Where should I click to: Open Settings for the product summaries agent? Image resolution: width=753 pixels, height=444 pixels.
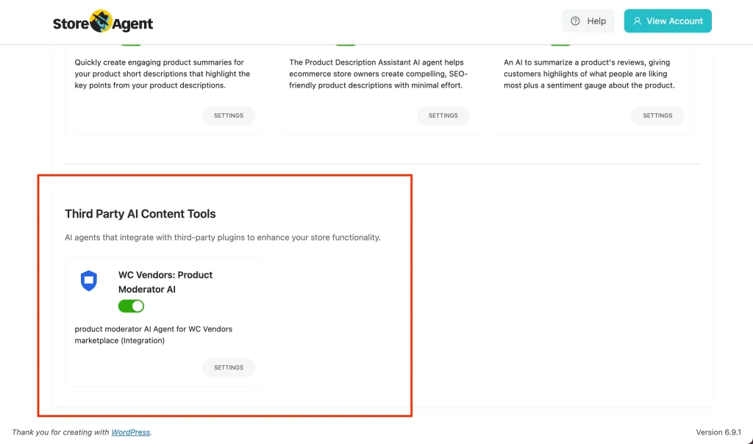click(228, 115)
